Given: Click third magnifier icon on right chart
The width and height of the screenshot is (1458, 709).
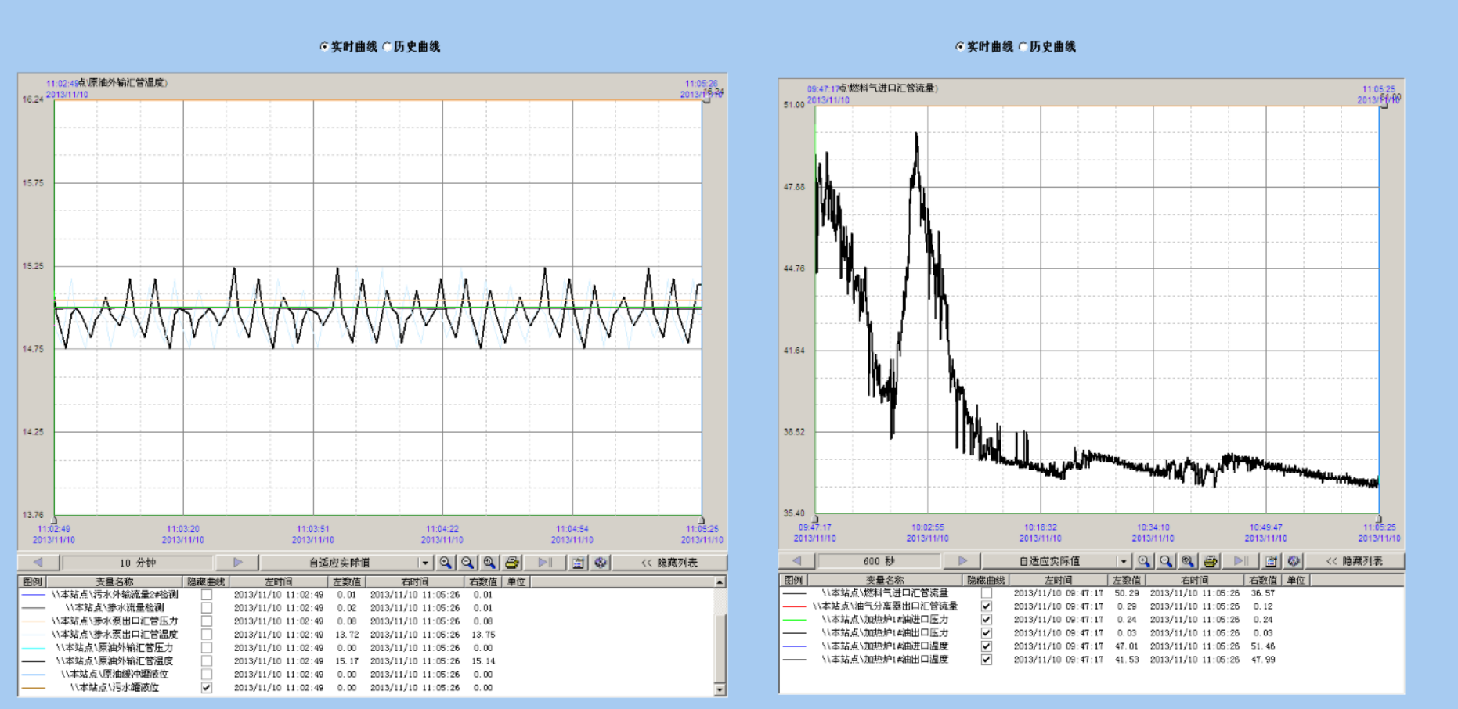Looking at the screenshot, I should 1188,560.
